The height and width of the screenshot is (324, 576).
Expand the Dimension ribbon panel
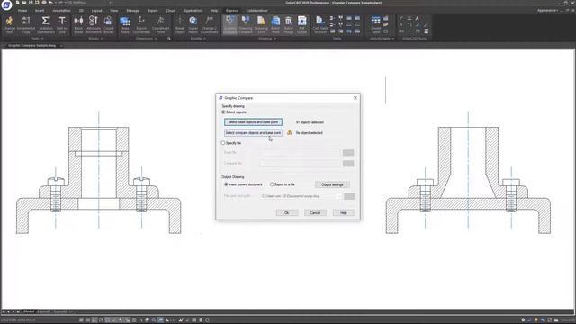point(146,38)
